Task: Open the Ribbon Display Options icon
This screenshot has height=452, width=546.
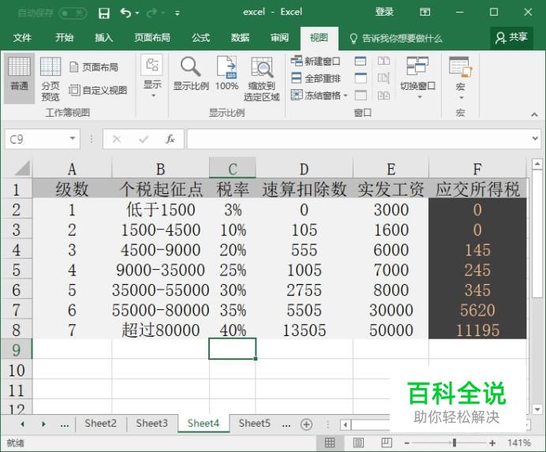Action: 424,13
